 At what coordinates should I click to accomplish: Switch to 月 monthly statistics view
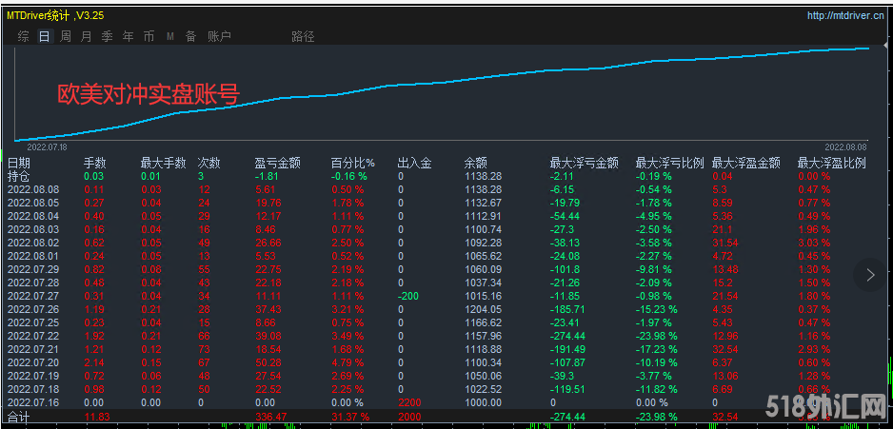tap(86, 36)
